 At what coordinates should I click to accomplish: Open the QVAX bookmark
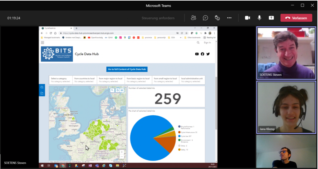click(x=109, y=38)
